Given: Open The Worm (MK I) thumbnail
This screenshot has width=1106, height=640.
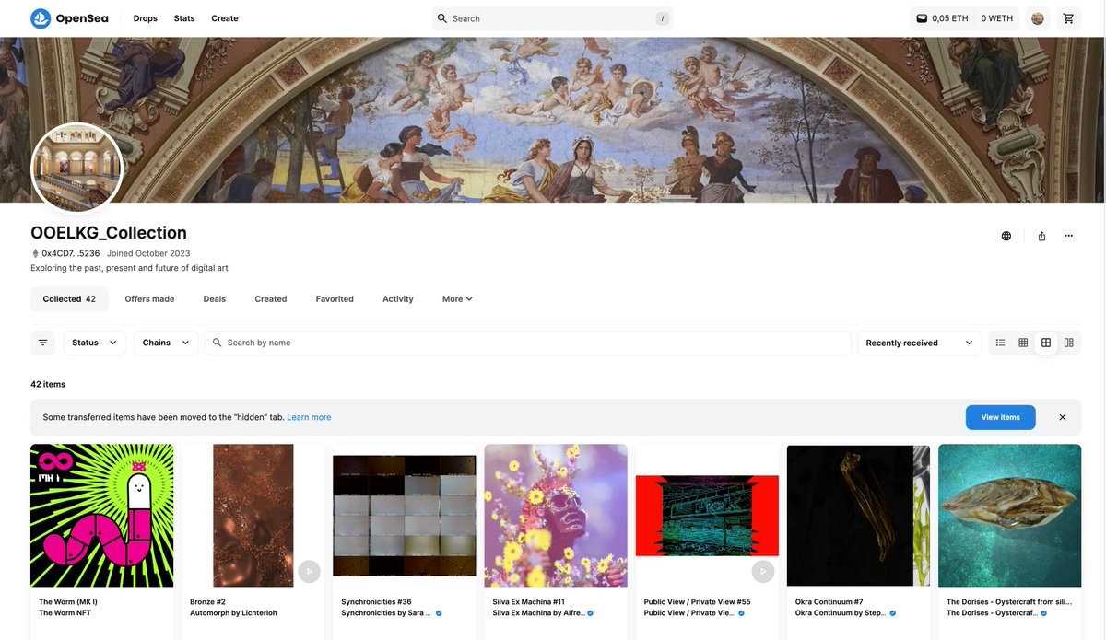Looking at the screenshot, I should (x=102, y=516).
